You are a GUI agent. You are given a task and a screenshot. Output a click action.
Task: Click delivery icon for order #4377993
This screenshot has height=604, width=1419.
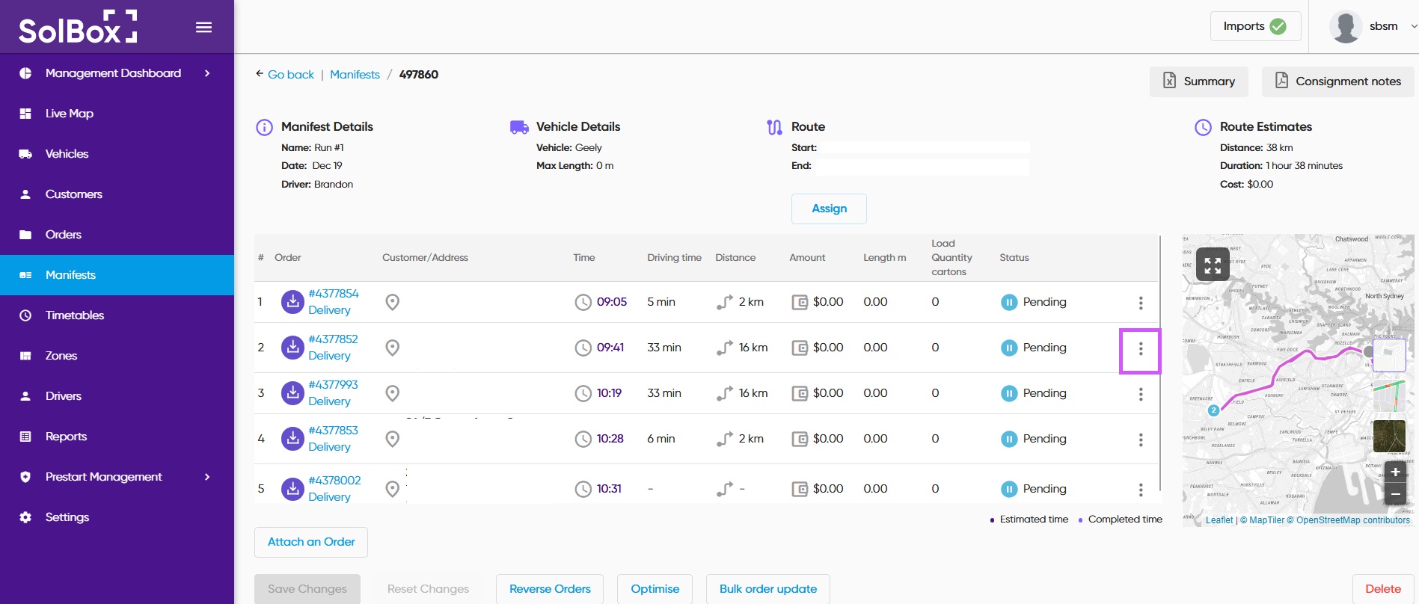[292, 393]
